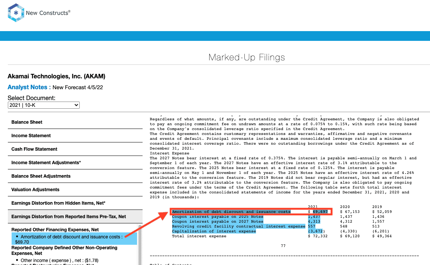
Task: Click the revolving credit value 557
Action: (311, 226)
